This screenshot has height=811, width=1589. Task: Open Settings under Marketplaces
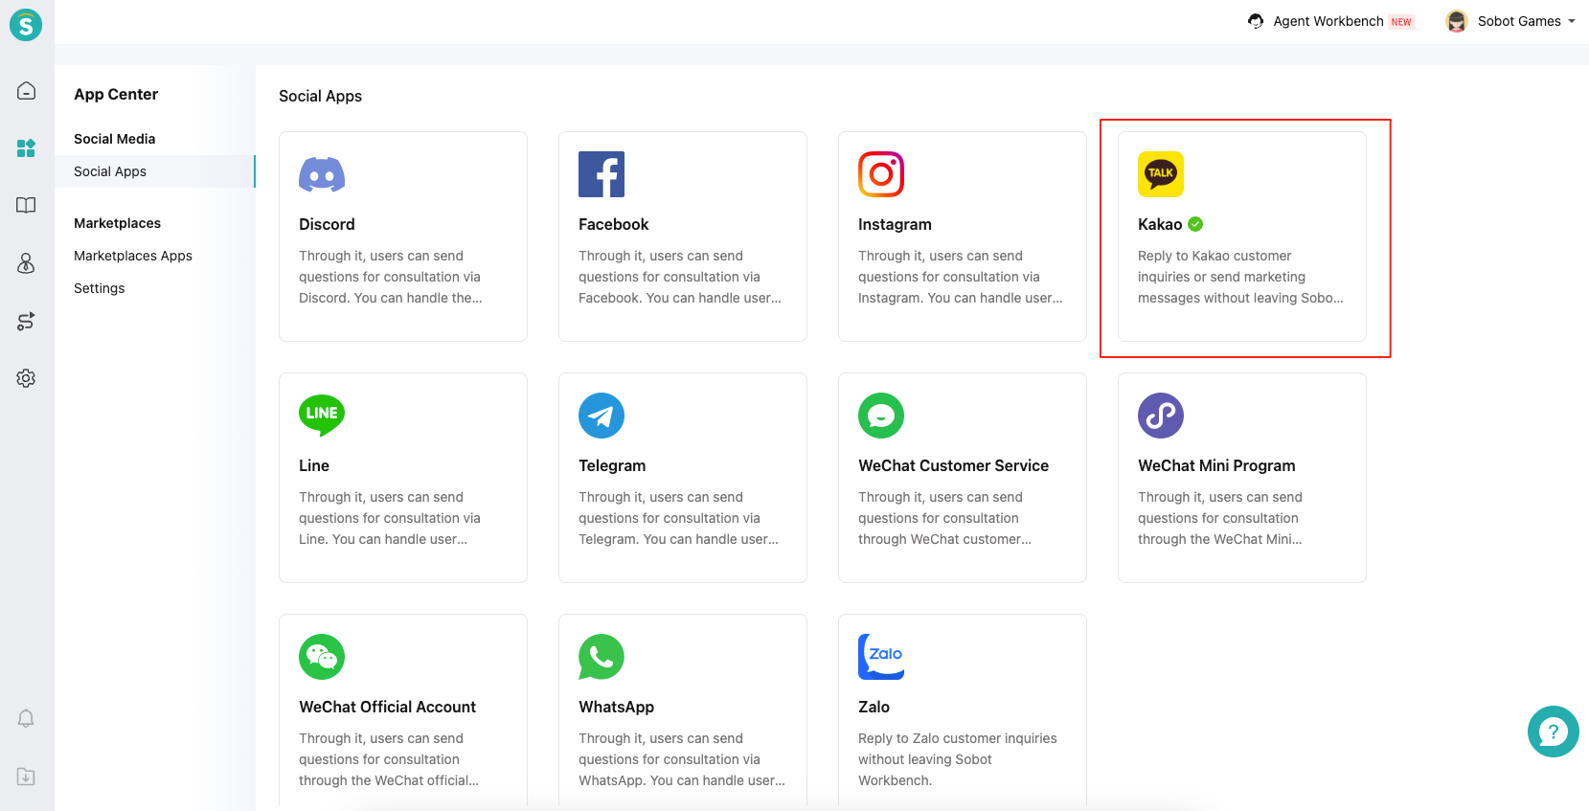click(x=100, y=288)
